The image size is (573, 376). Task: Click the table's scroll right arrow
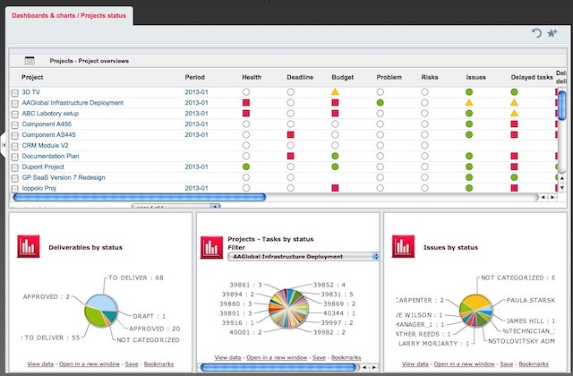552,197
